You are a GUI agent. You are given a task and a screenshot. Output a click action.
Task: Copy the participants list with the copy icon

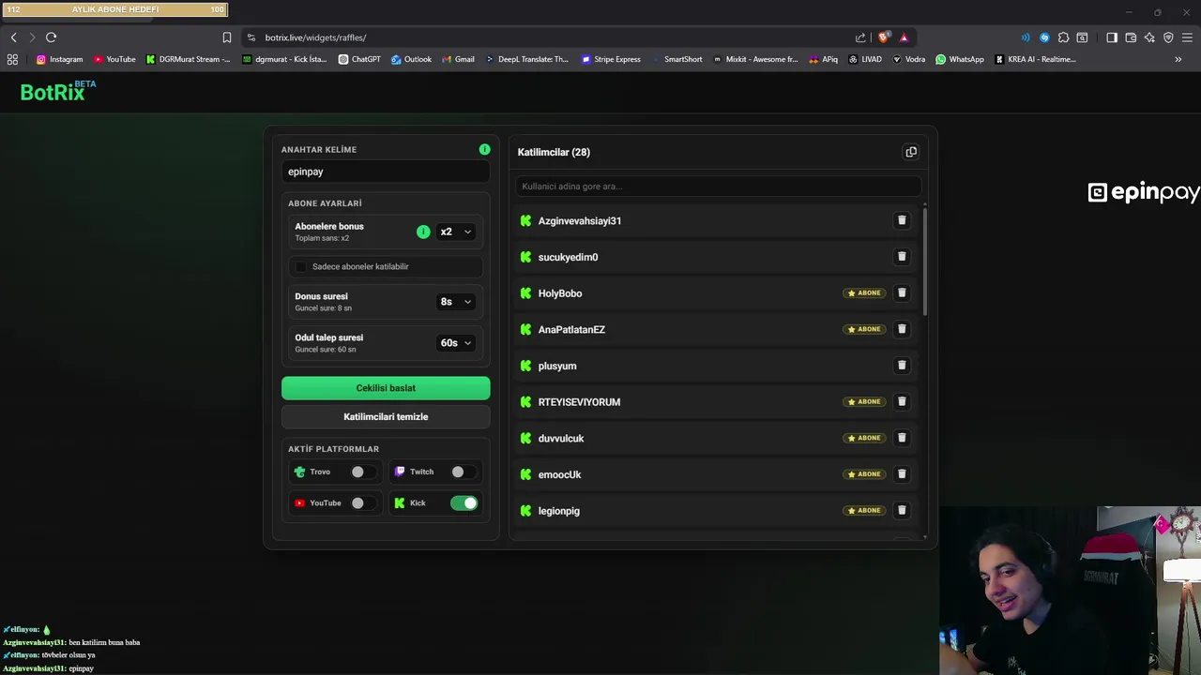910,152
